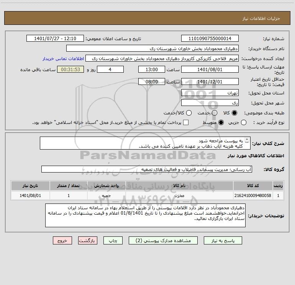Click the نام دستگاه خریدار field
This screenshot has width=295, height=285.
click(x=152, y=49)
